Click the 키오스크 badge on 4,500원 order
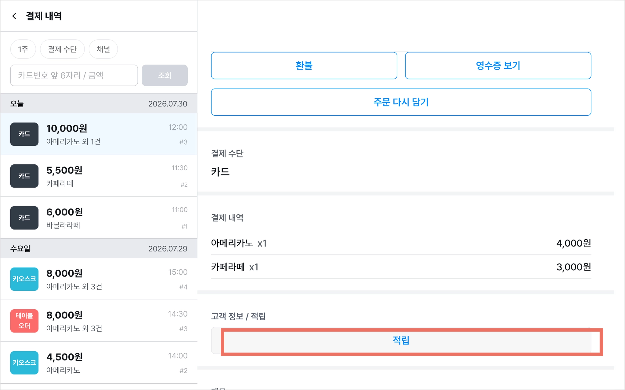This screenshot has height=390, width=625. pyautogui.click(x=24, y=363)
